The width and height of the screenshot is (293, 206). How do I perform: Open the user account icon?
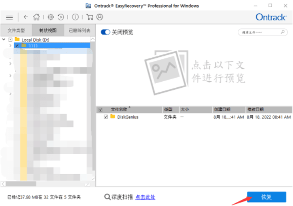click(100, 17)
